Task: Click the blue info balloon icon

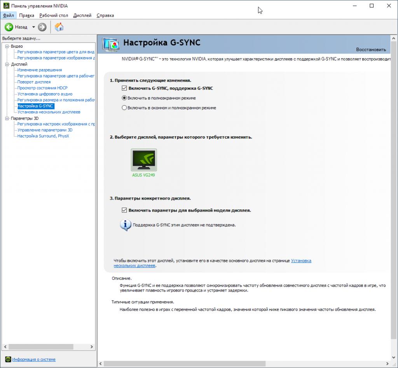Action: point(126,225)
